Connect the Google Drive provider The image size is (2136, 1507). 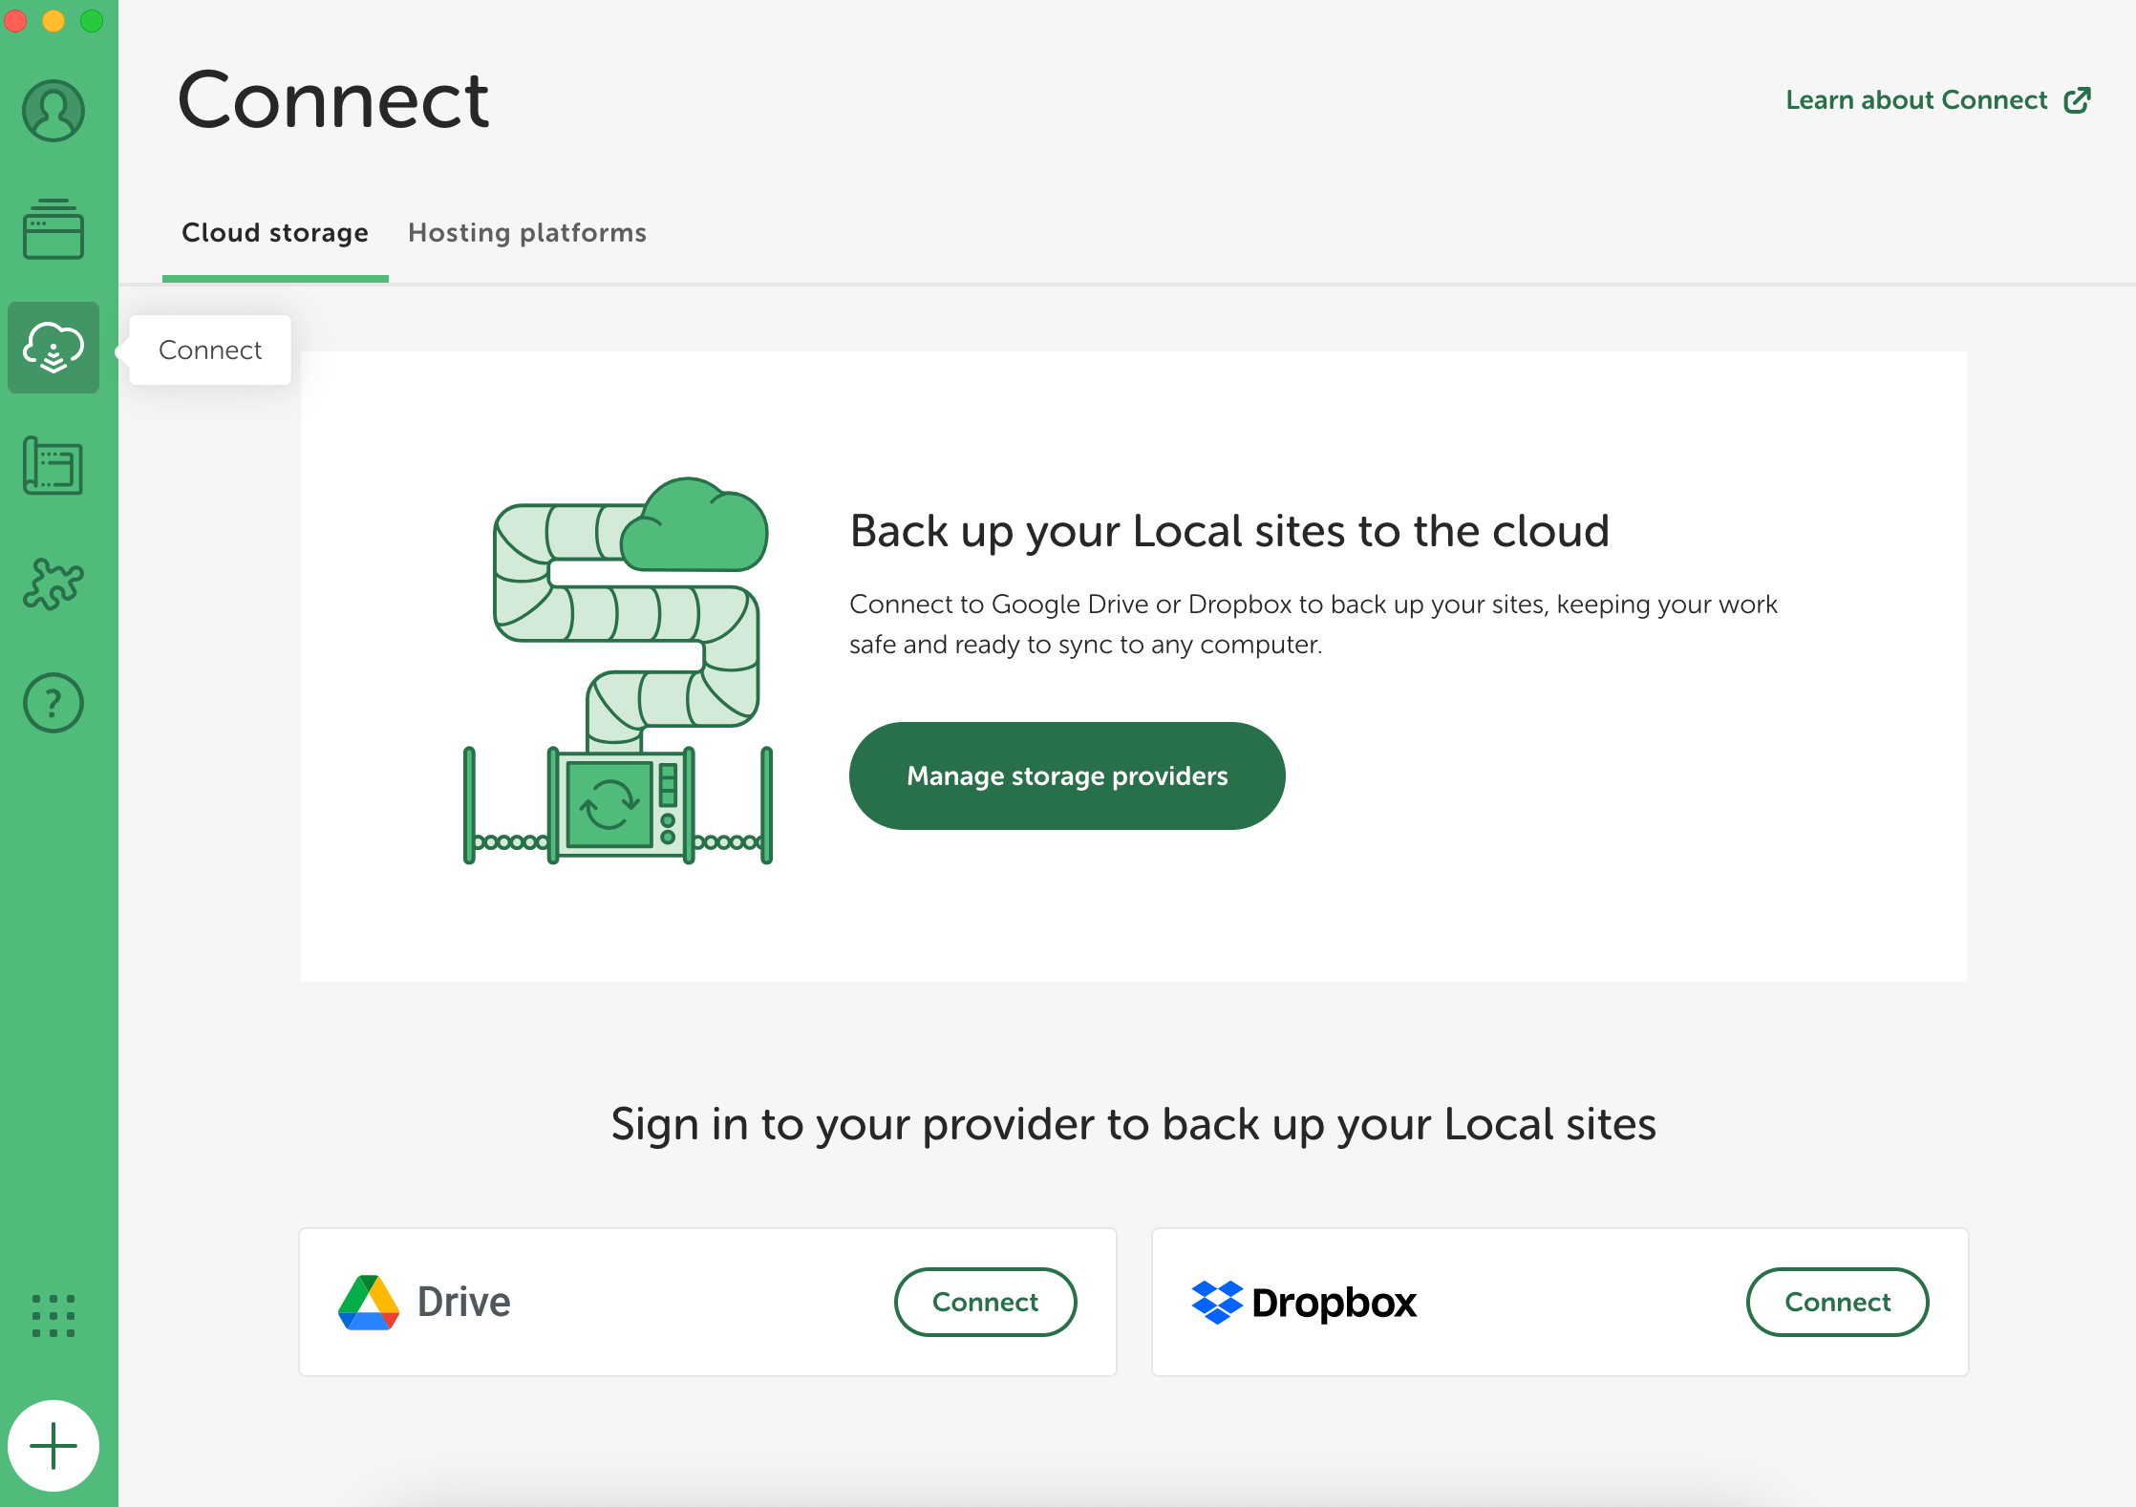coord(986,1303)
